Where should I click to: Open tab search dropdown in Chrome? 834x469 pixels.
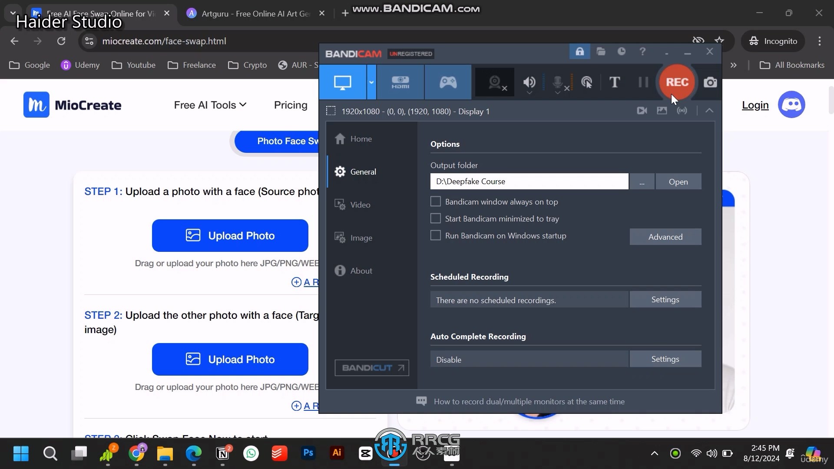pyautogui.click(x=13, y=13)
